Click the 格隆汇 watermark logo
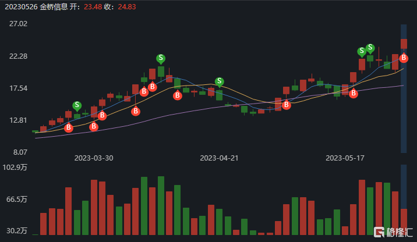417x242 pixels. click(394, 232)
